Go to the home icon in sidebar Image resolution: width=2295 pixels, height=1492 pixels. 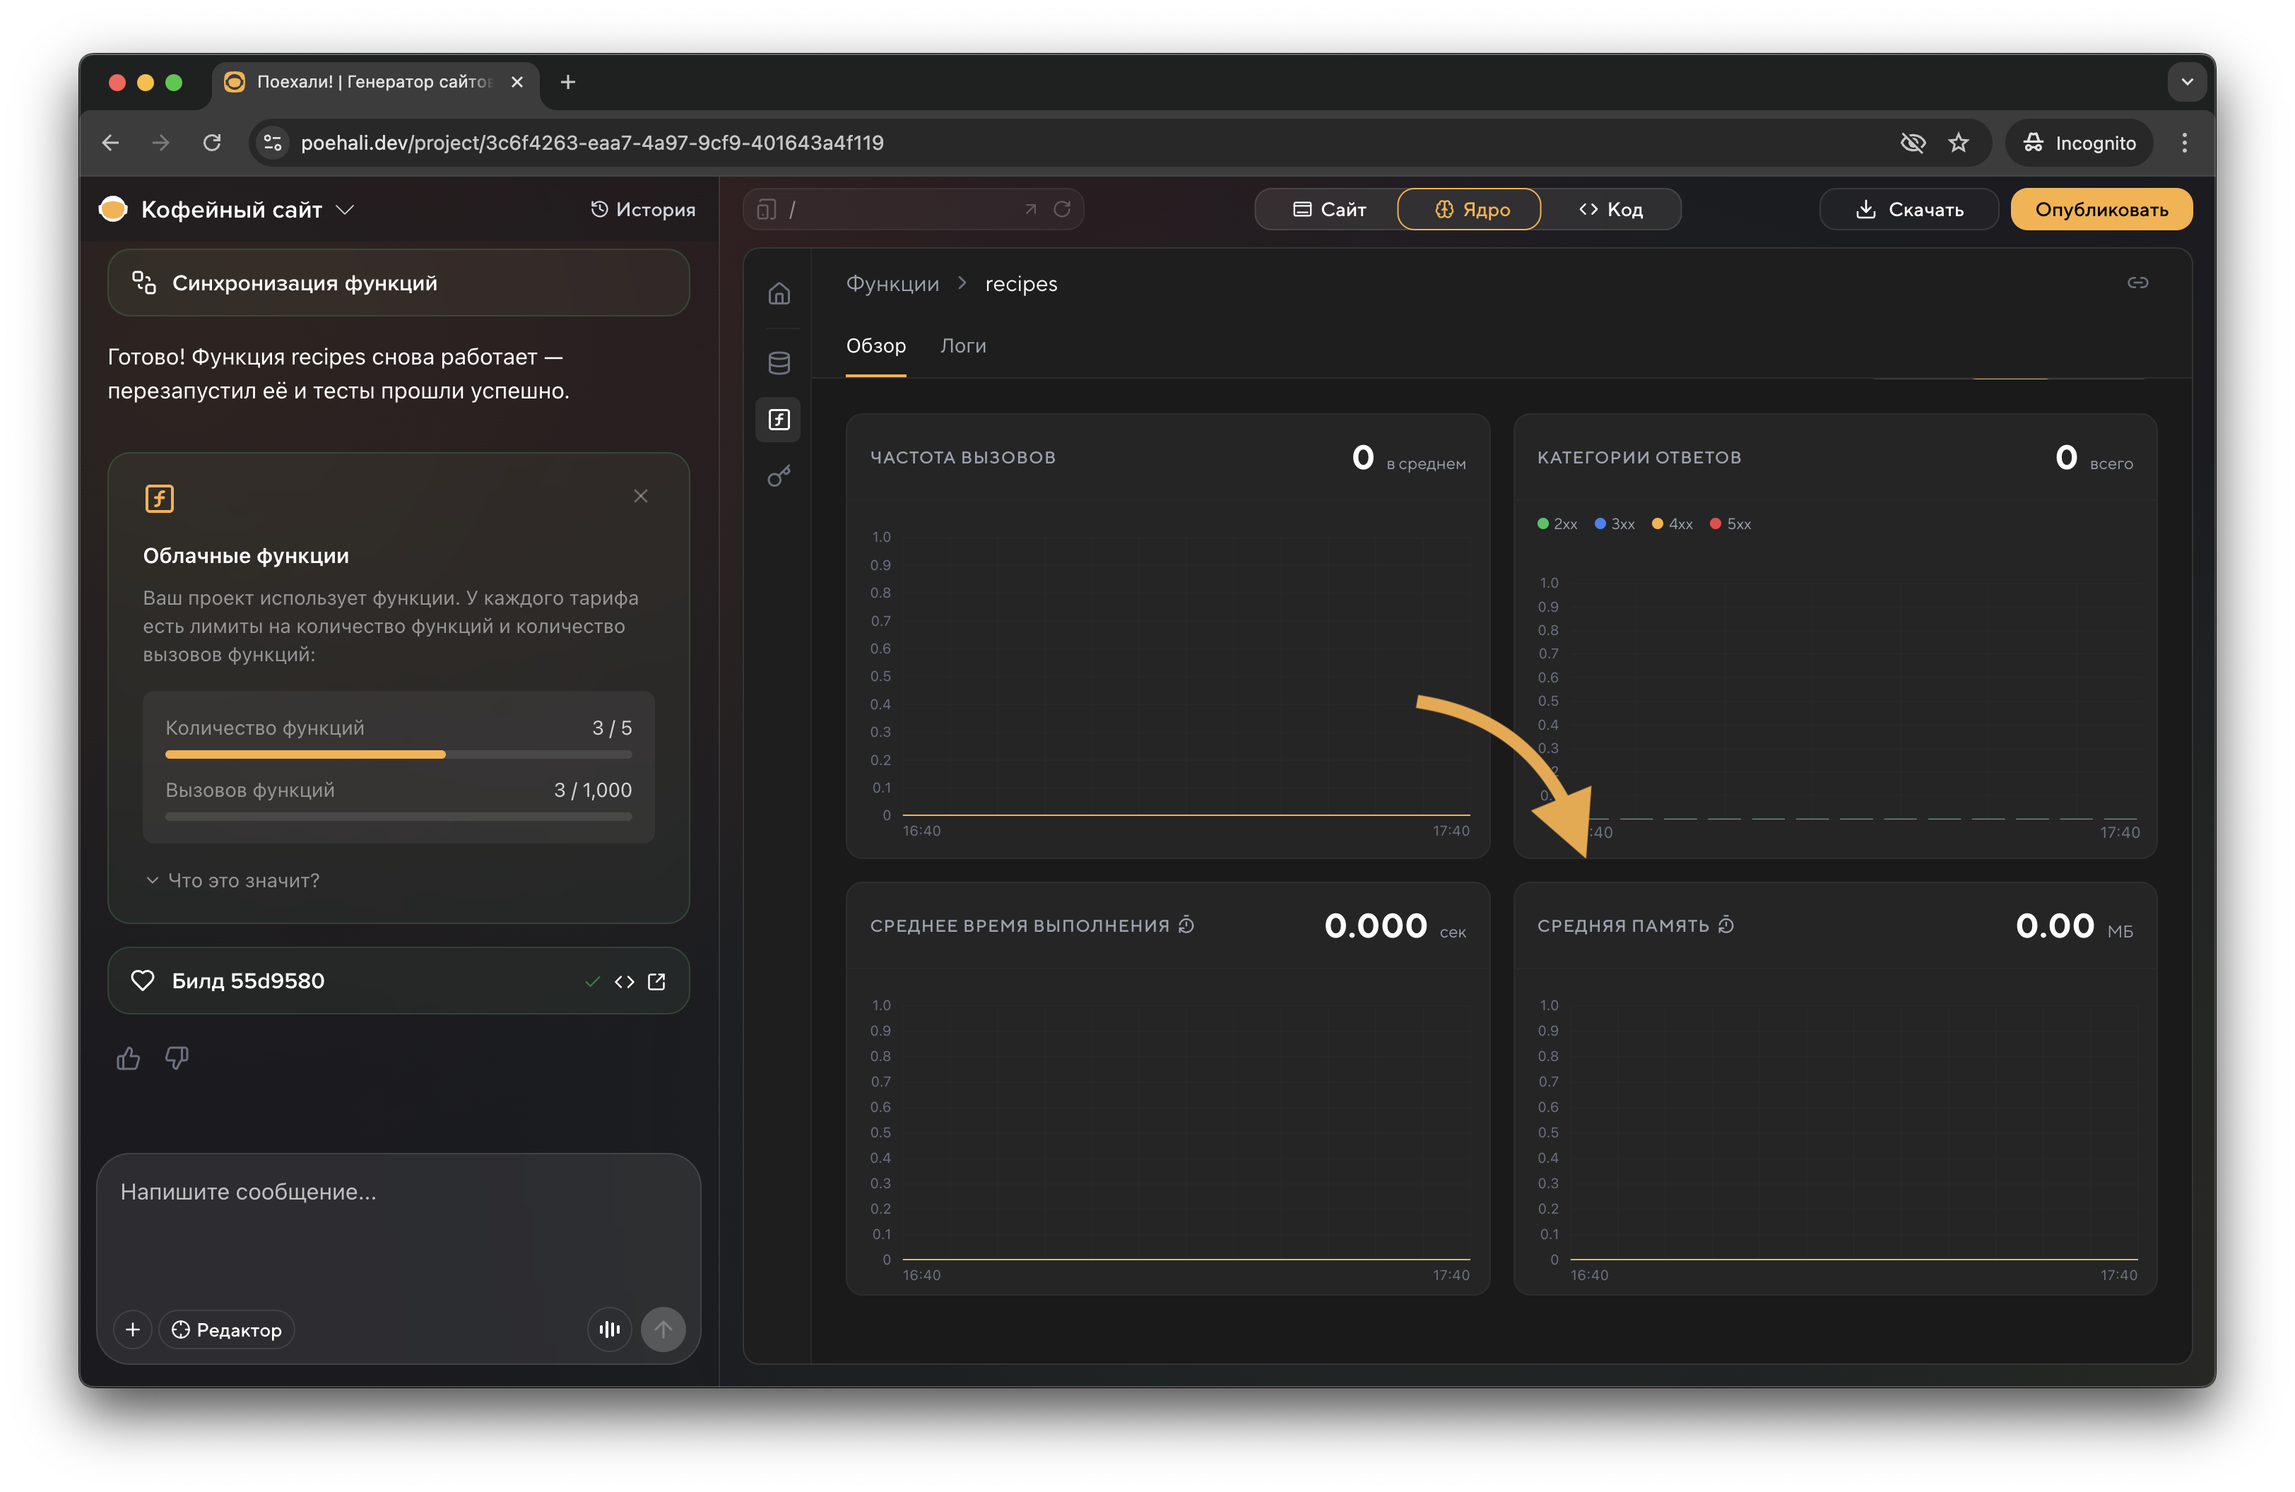(779, 294)
